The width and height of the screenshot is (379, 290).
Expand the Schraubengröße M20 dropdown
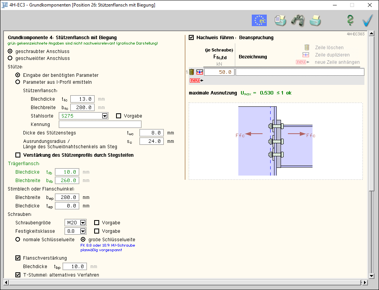pyautogui.click(x=83, y=223)
